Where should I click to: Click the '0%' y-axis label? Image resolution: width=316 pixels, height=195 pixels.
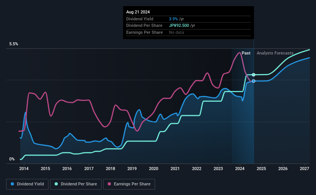(x=12, y=159)
